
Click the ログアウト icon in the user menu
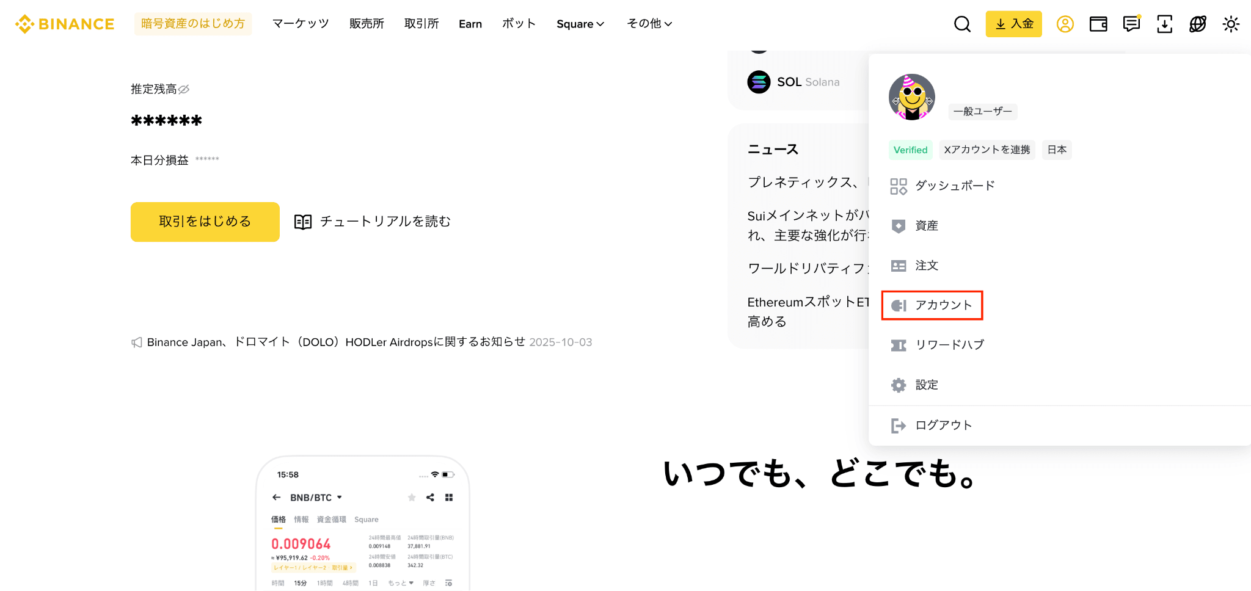(898, 425)
